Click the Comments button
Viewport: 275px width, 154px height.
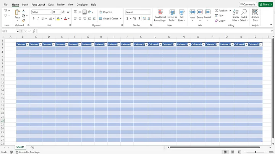(248, 4)
